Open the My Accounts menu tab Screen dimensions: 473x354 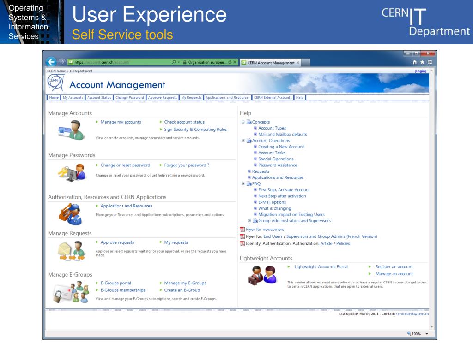pyautogui.click(x=73, y=98)
